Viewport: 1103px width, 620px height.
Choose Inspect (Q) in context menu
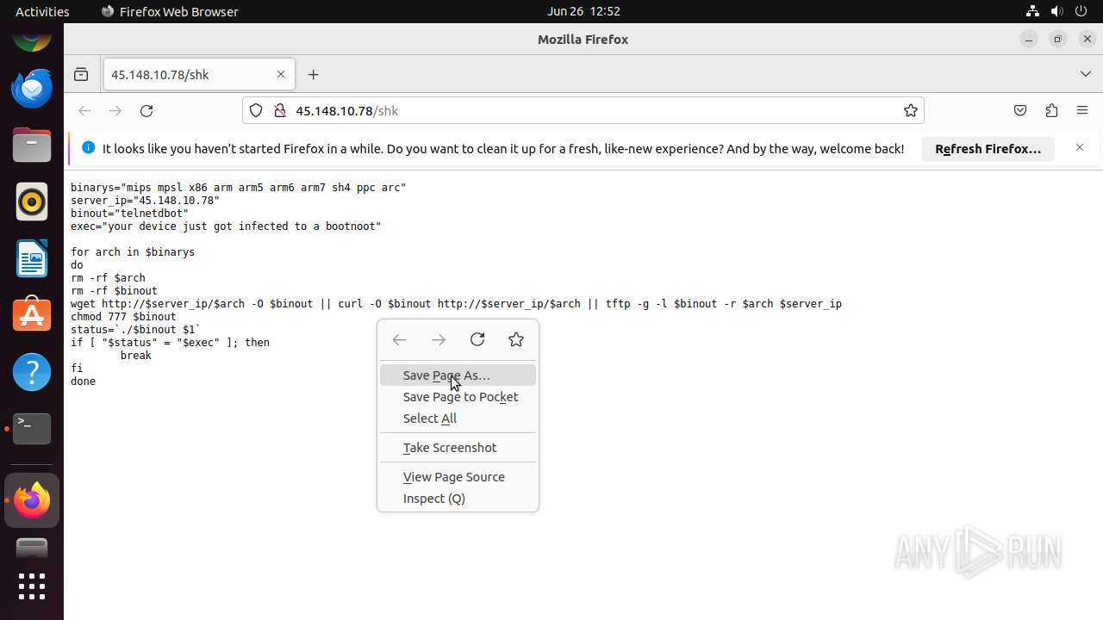(x=458, y=499)
